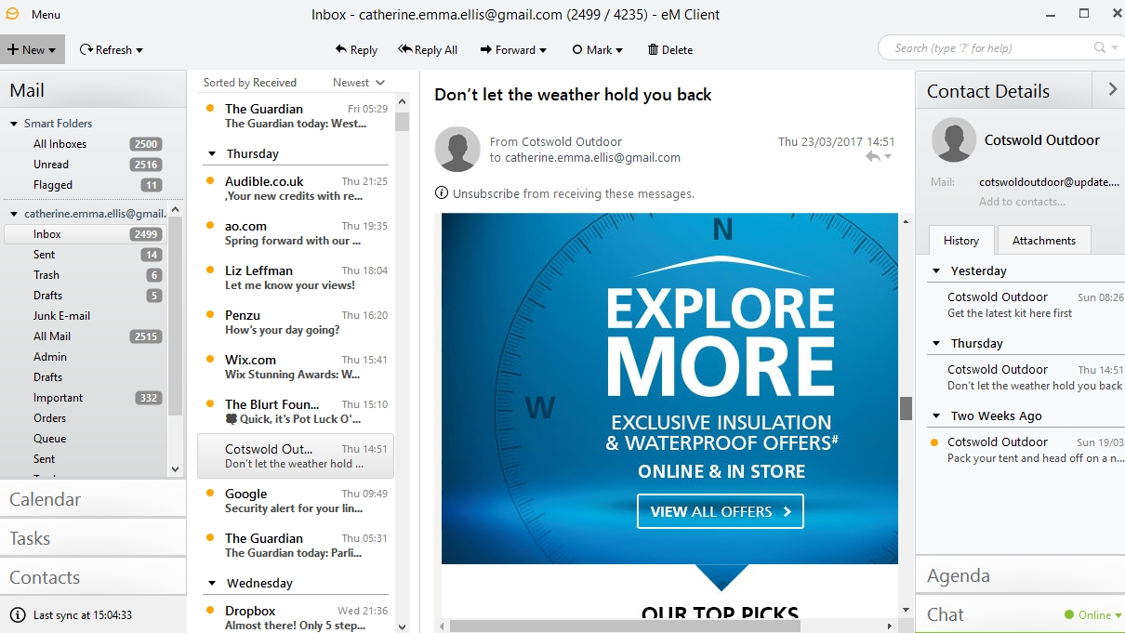Click the sender avatar in message header
Viewport: 1125px width, 633px height.
tap(457, 149)
